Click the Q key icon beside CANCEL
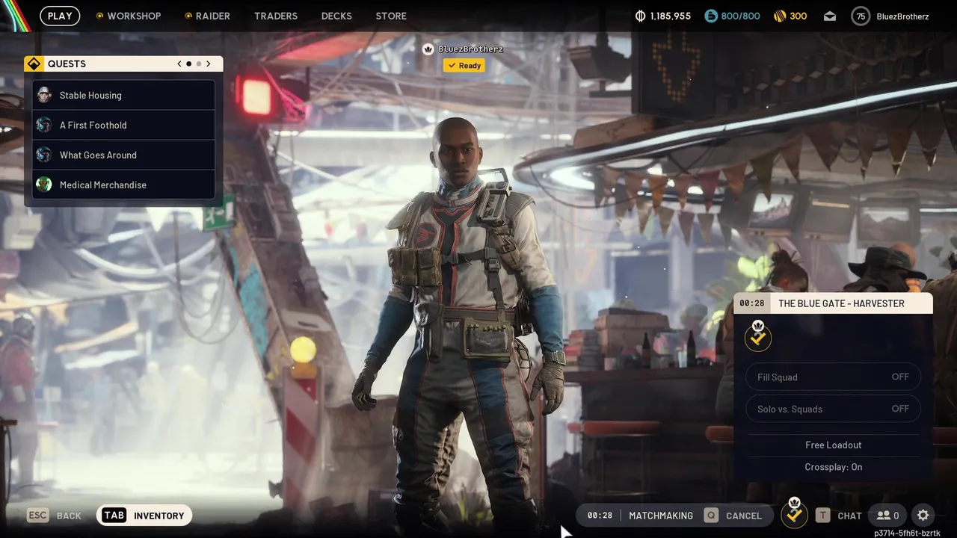The width and height of the screenshot is (957, 538). pos(711,516)
